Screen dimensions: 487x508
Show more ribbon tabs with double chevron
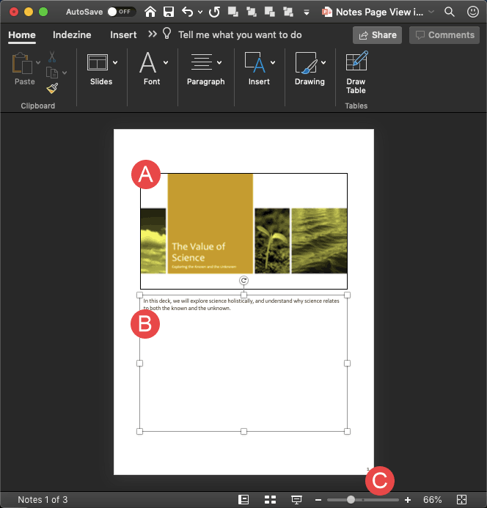click(x=153, y=34)
